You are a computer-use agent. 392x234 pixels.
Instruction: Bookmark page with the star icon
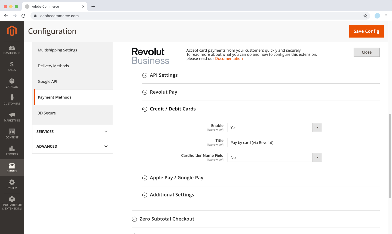(x=365, y=16)
